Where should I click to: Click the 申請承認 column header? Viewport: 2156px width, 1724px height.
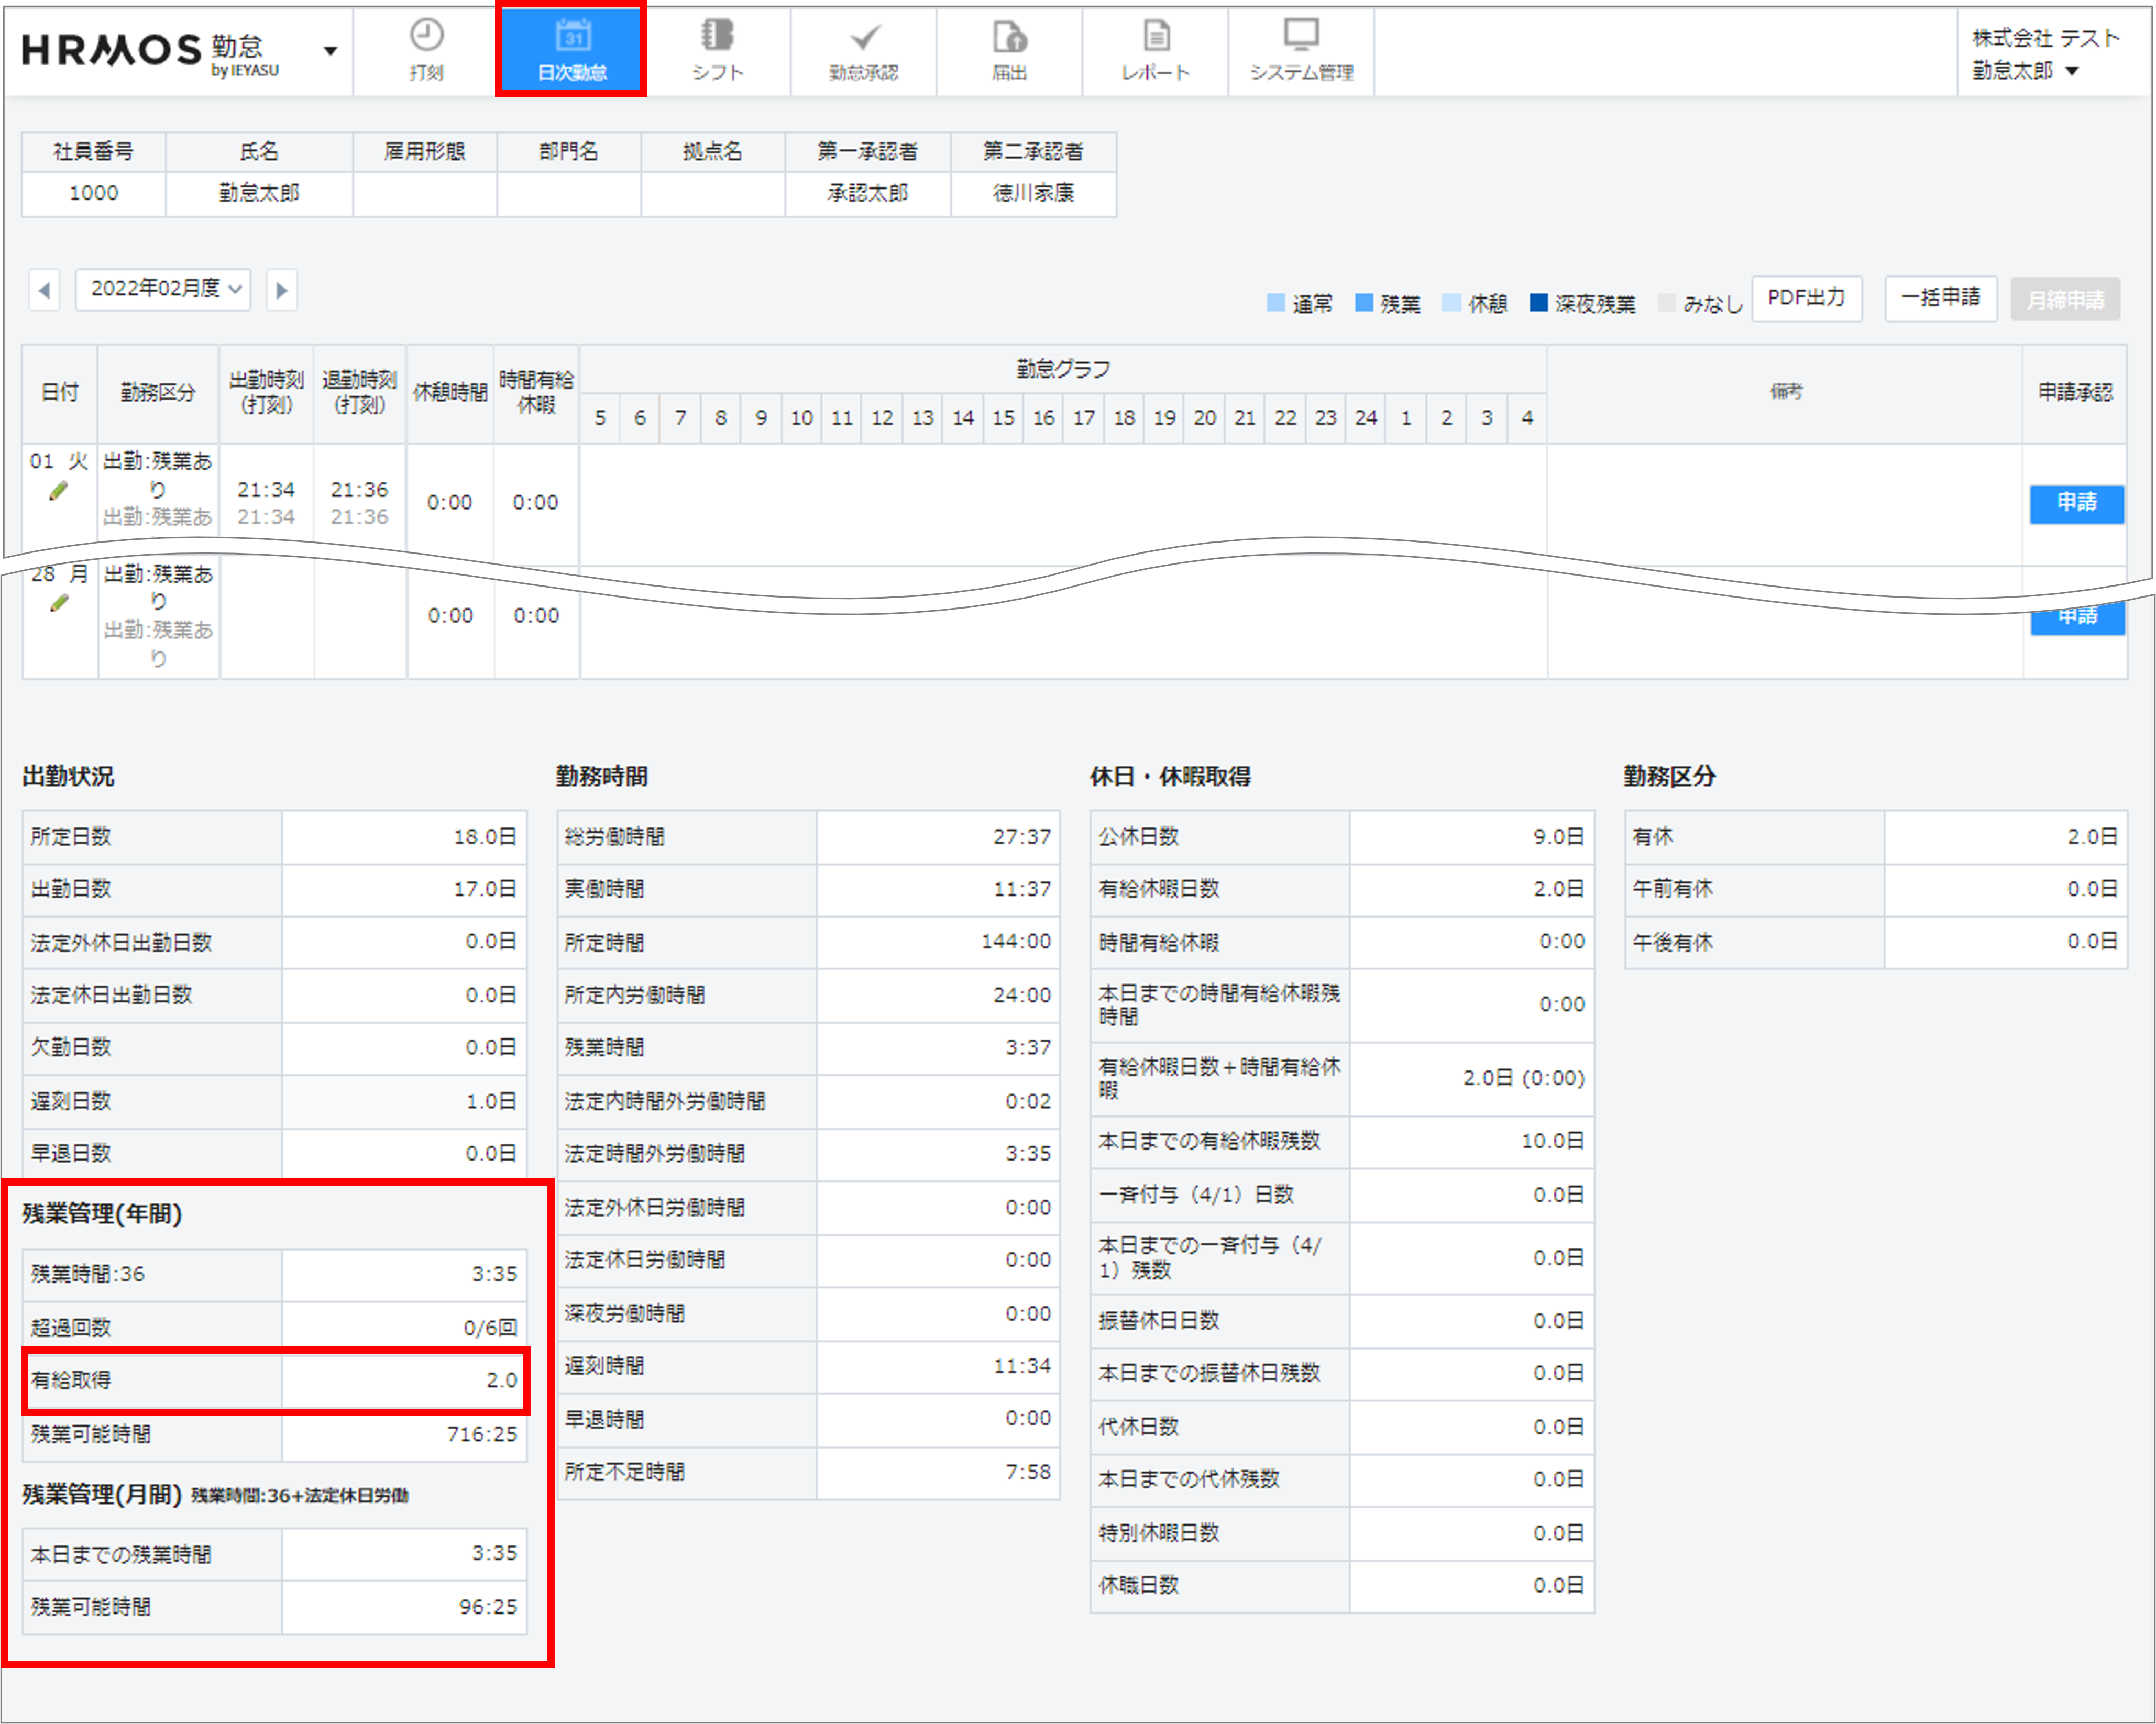2075,392
